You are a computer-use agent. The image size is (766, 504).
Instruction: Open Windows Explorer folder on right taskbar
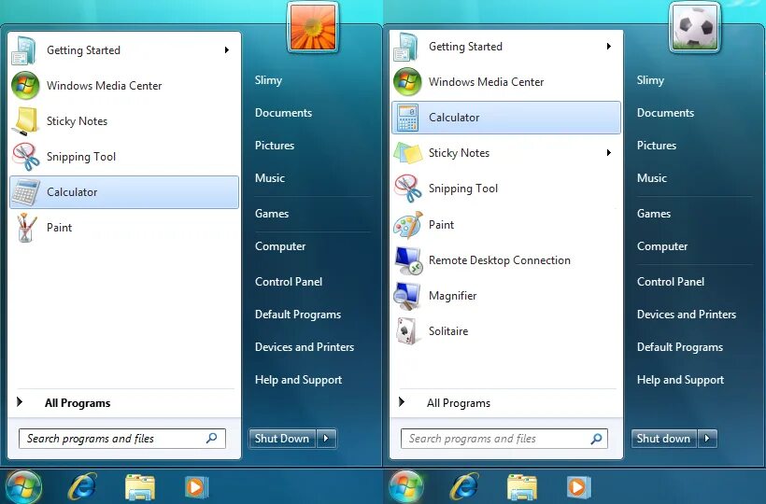pyautogui.click(x=522, y=487)
